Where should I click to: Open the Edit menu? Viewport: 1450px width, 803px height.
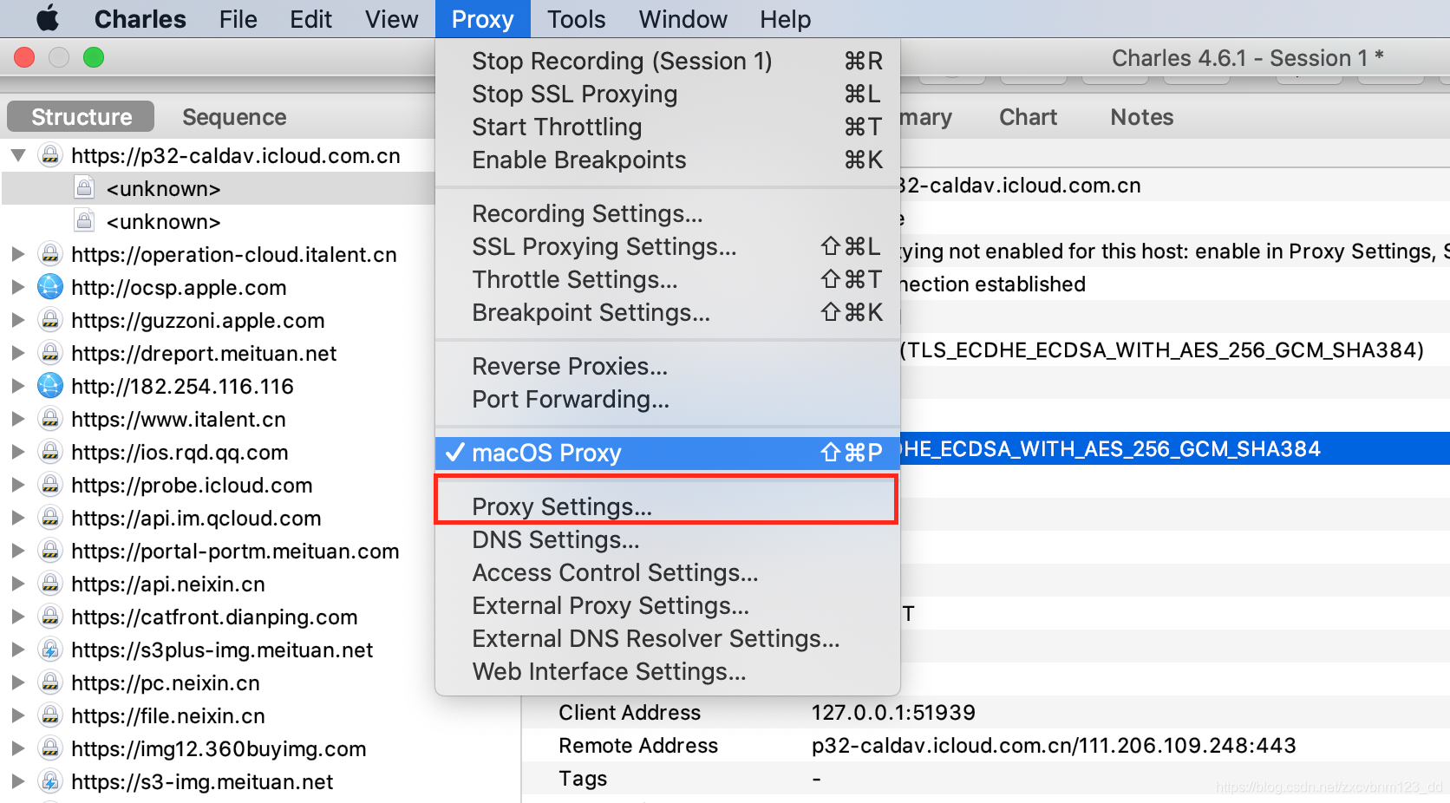tap(310, 19)
